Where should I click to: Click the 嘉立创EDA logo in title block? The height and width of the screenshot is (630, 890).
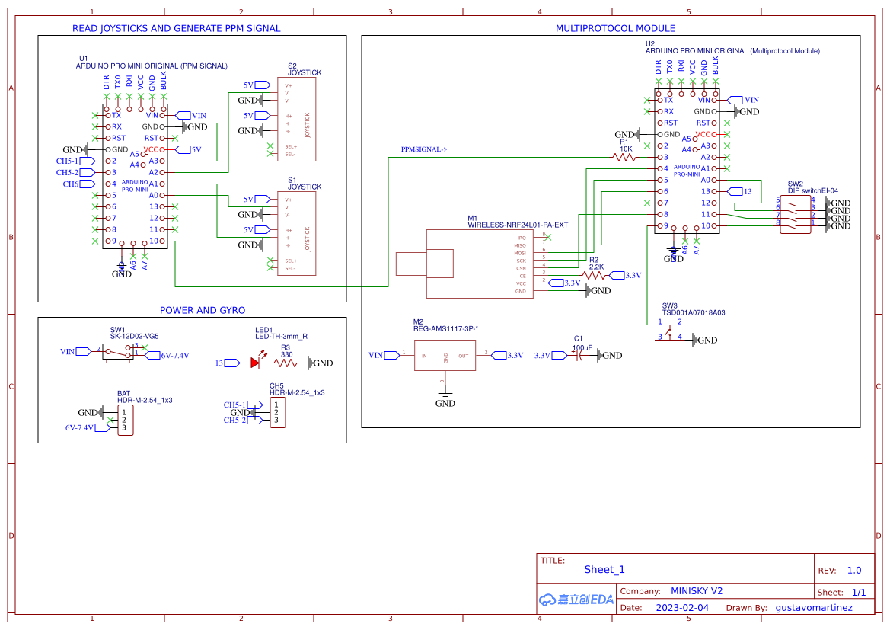575,600
